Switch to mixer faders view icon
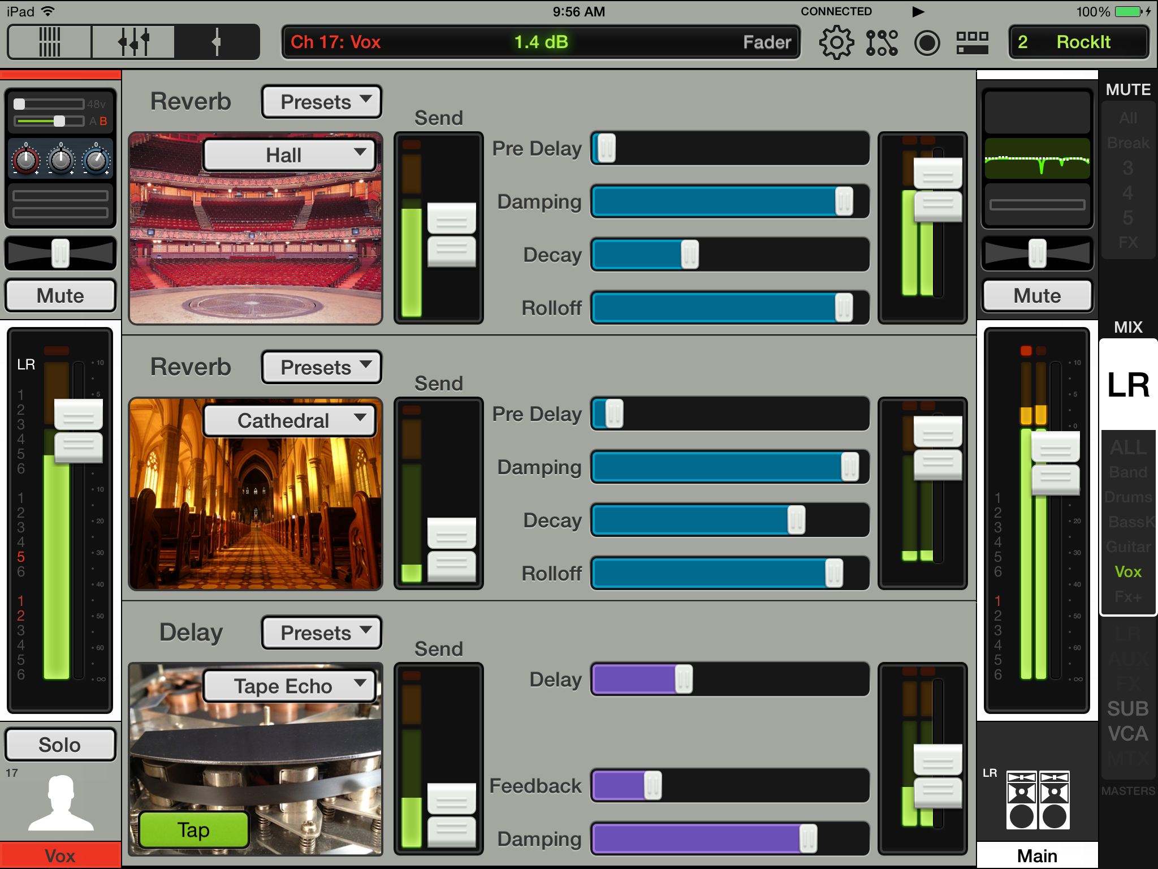The height and width of the screenshot is (869, 1158). point(133,42)
